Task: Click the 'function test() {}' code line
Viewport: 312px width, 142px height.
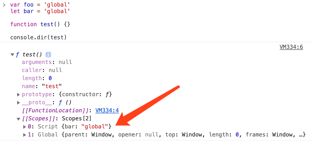Action: [40, 24]
